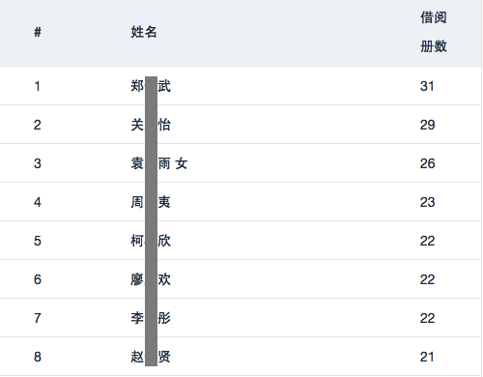Select the name 柯欣 in row 5

[x=151, y=241]
